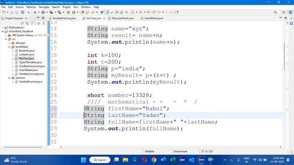The height and width of the screenshot is (165, 294).
Task: Click the External Tools run icon
Action: [59, 12]
